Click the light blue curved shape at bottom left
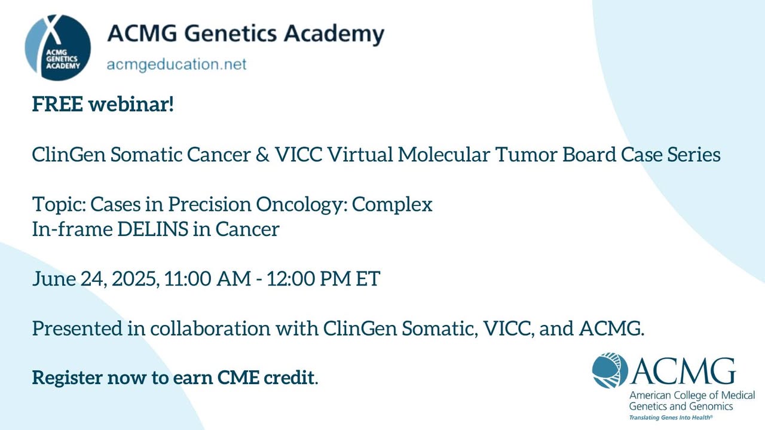The image size is (765, 430). [72, 358]
